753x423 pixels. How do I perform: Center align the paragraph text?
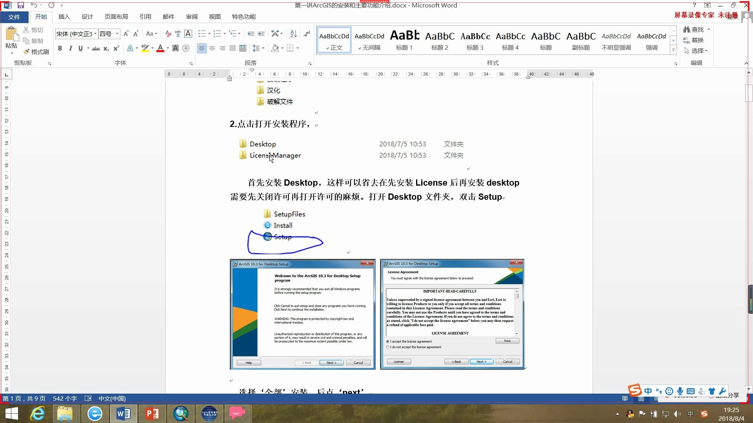[212, 48]
